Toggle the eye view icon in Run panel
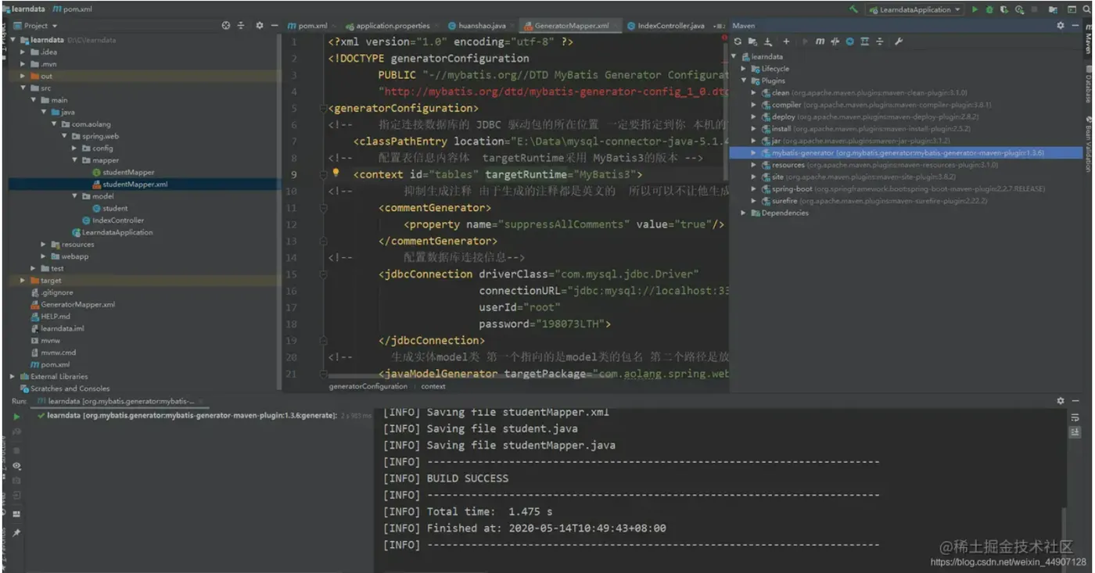 tap(16, 466)
